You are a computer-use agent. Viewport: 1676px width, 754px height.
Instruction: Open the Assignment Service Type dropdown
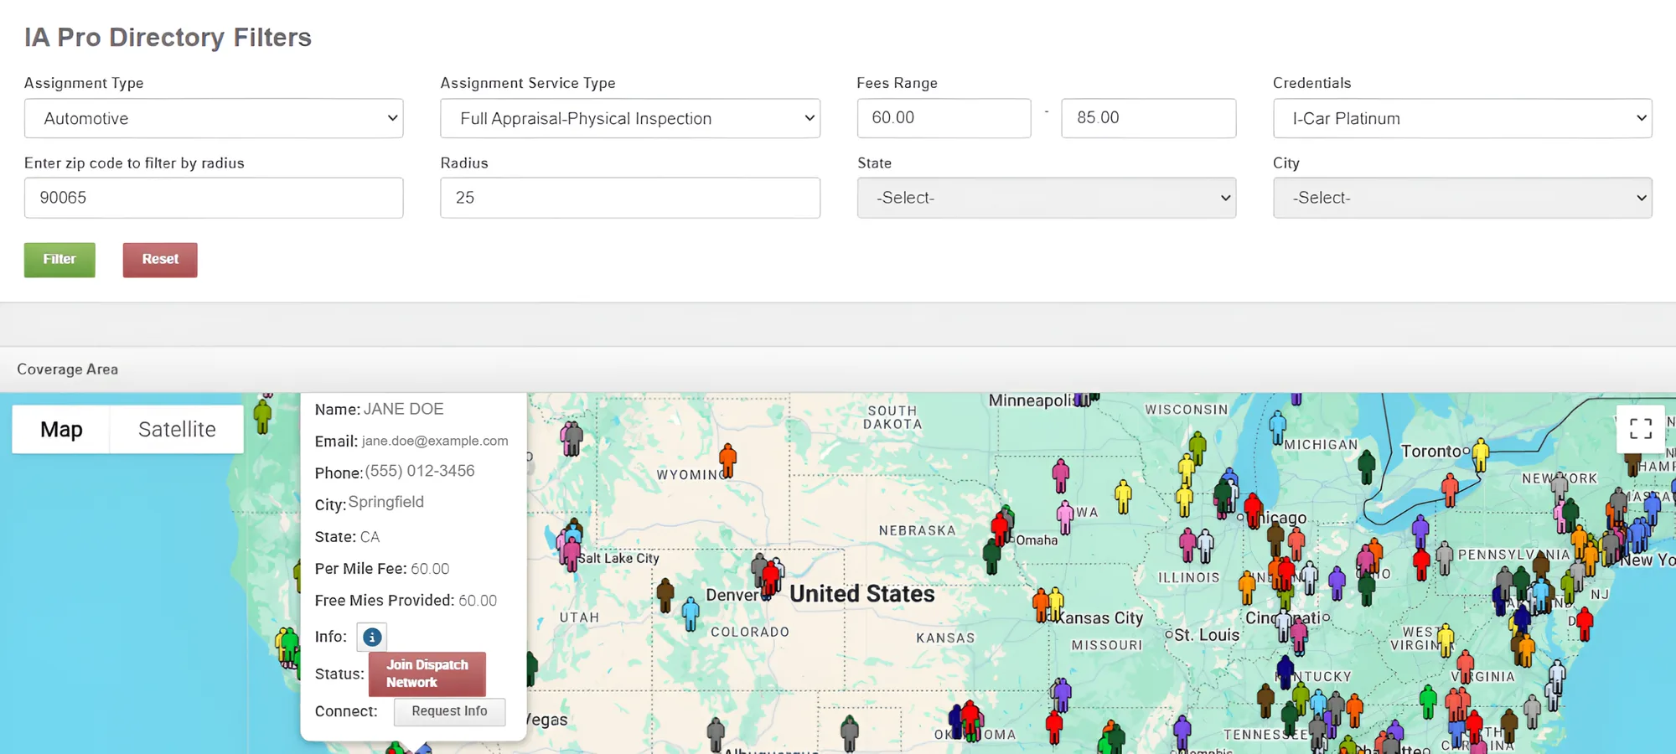(630, 118)
